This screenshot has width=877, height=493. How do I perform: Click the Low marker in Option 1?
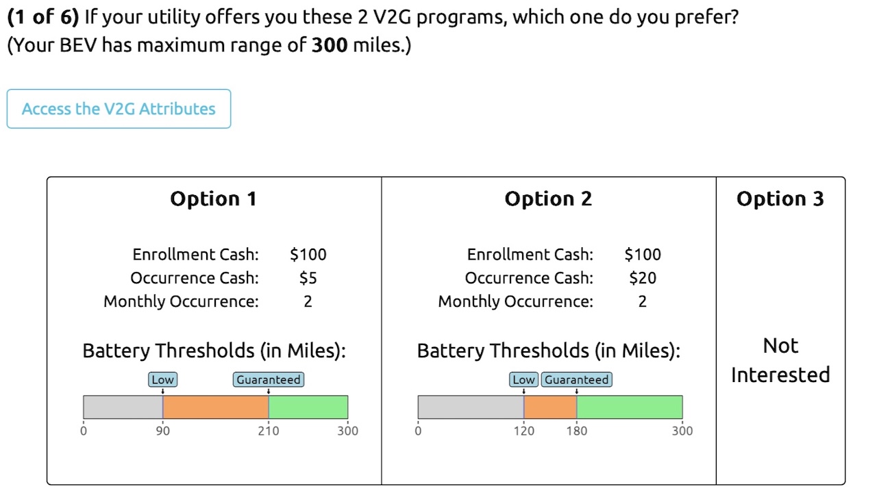pos(162,379)
